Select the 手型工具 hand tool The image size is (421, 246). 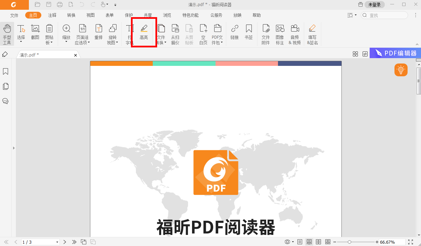7,32
